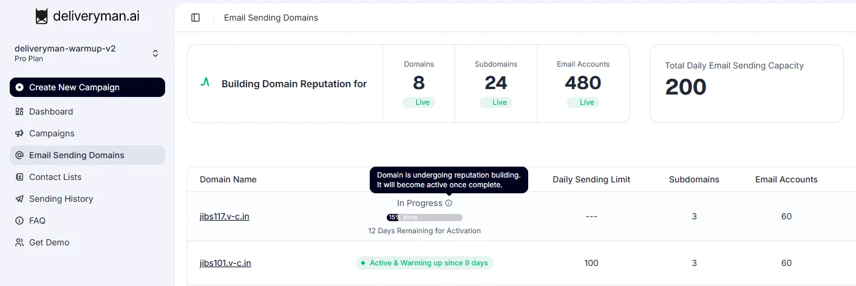The image size is (856, 286).
Task: Click the 15% done progress bar
Action: [x=424, y=218]
